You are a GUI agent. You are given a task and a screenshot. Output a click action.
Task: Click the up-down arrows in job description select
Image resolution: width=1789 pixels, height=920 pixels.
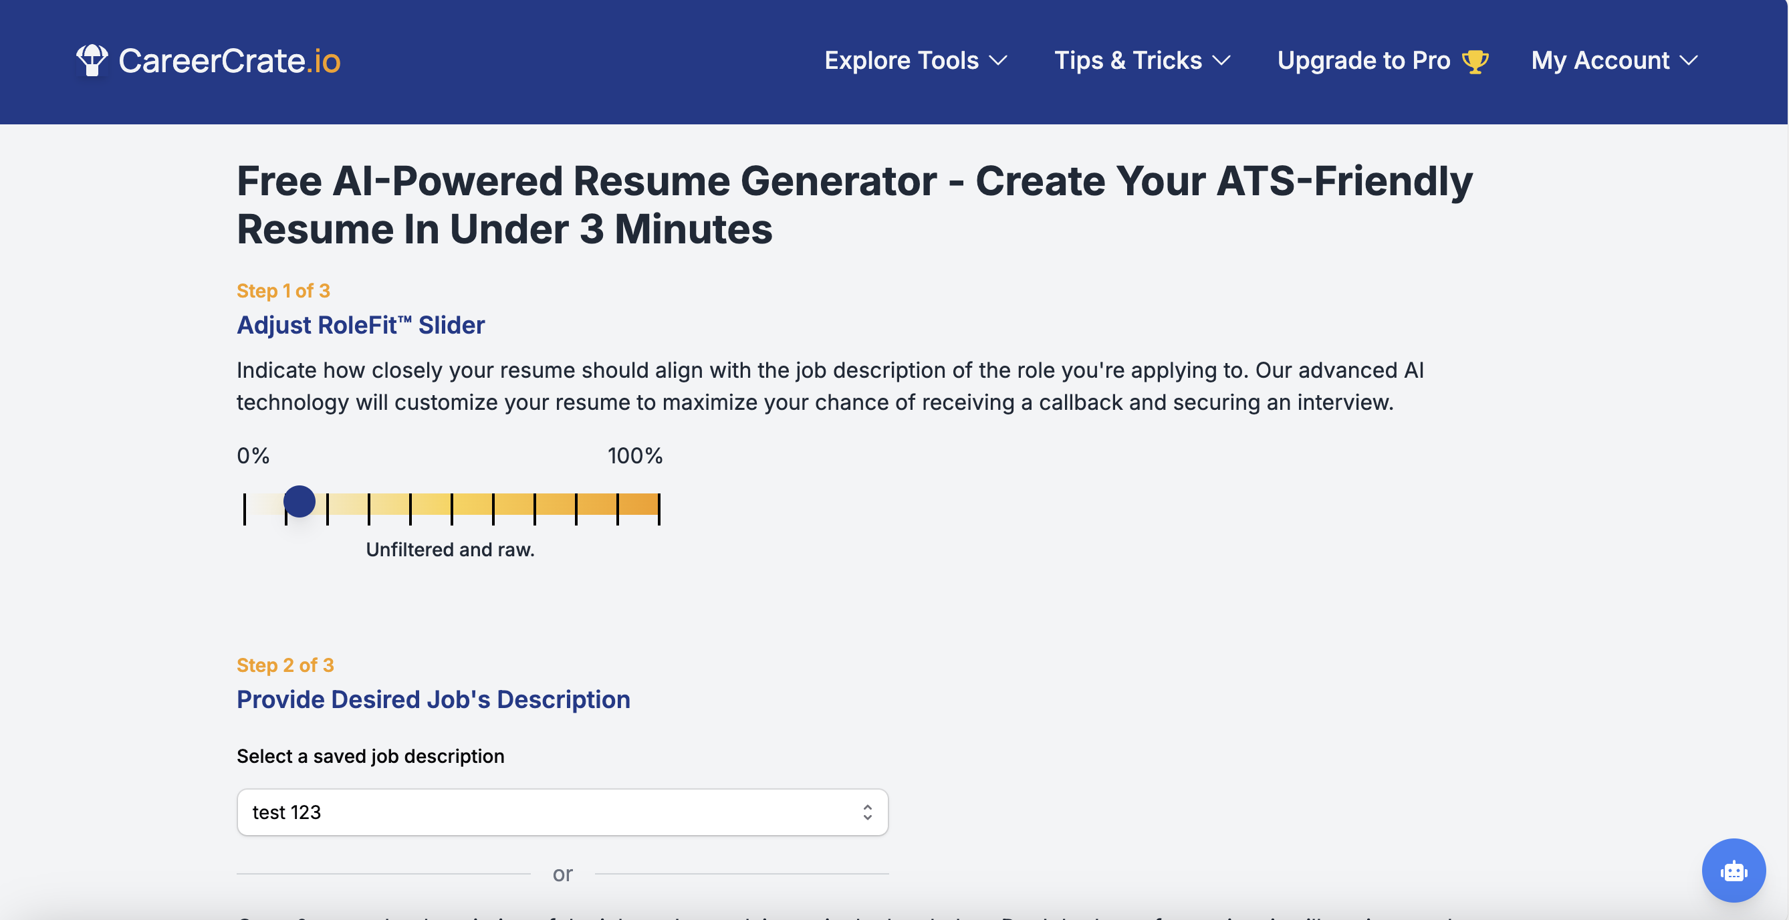[x=866, y=812]
